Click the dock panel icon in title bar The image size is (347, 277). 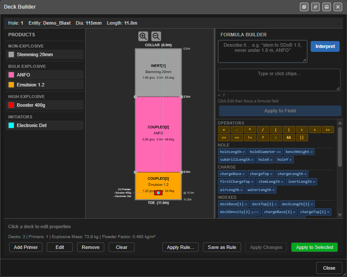[x=327, y=7]
